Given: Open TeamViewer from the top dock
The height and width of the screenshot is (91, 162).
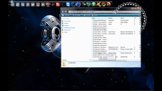Looking at the screenshot, I should tap(68, 5).
